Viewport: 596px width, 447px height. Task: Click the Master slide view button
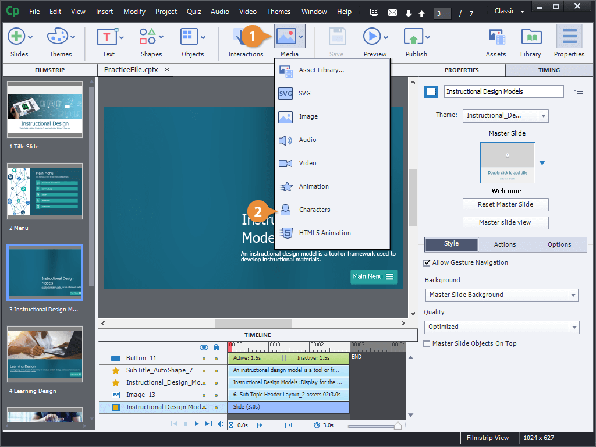click(505, 222)
